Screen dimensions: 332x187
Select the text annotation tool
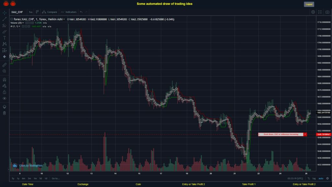[5, 38]
